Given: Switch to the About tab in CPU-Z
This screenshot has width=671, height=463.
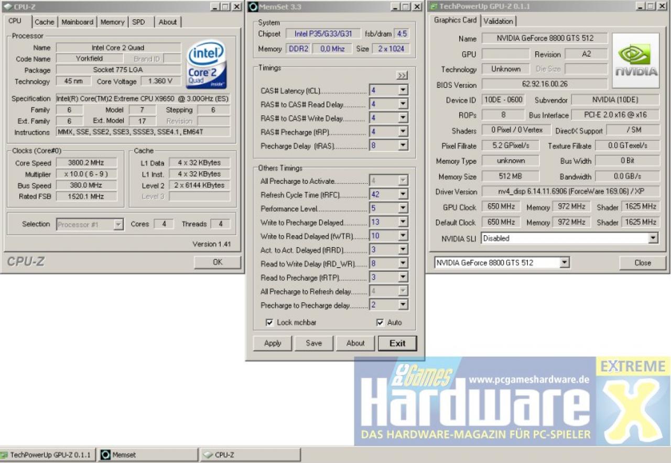Looking at the screenshot, I should pyautogui.click(x=168, y=22).
